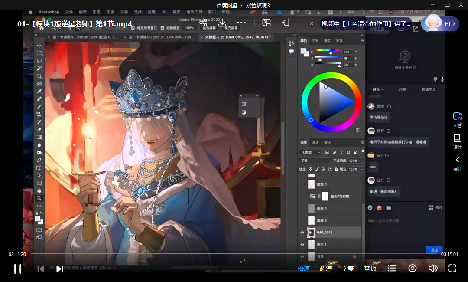468x282 pixels.
Task: Click the video progress bar
Action: point(234,254)
